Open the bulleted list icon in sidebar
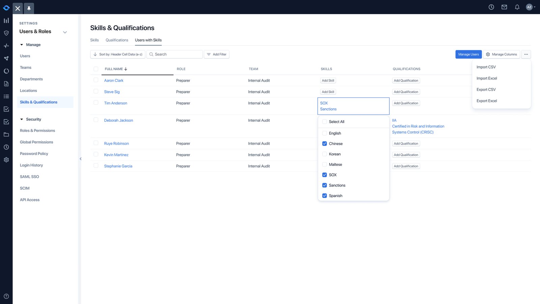 pyautogui.click(x=6, y=97)
